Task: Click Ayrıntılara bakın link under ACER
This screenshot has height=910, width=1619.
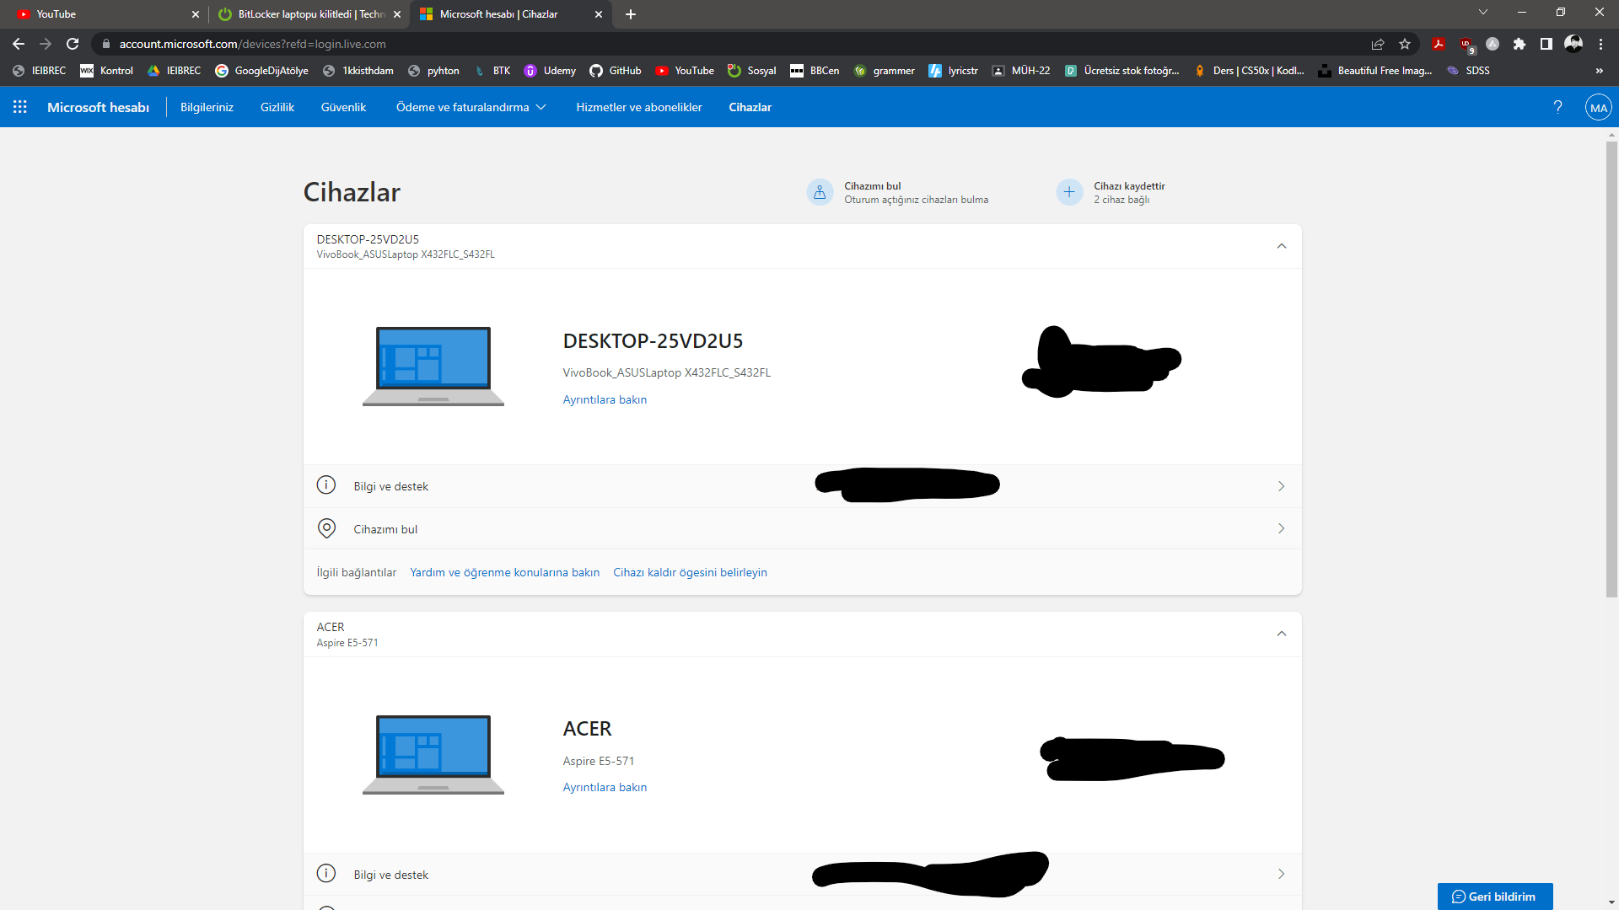Action: pos(605,787)
